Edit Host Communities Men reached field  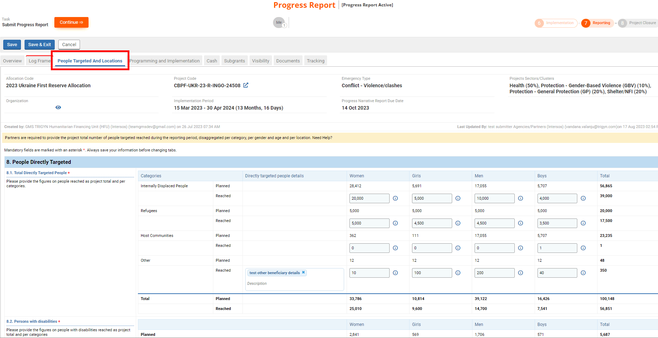pyautogui.click(x=494, y=248)
